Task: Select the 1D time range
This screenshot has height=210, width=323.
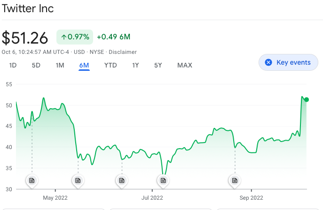Action: point(13,65)
